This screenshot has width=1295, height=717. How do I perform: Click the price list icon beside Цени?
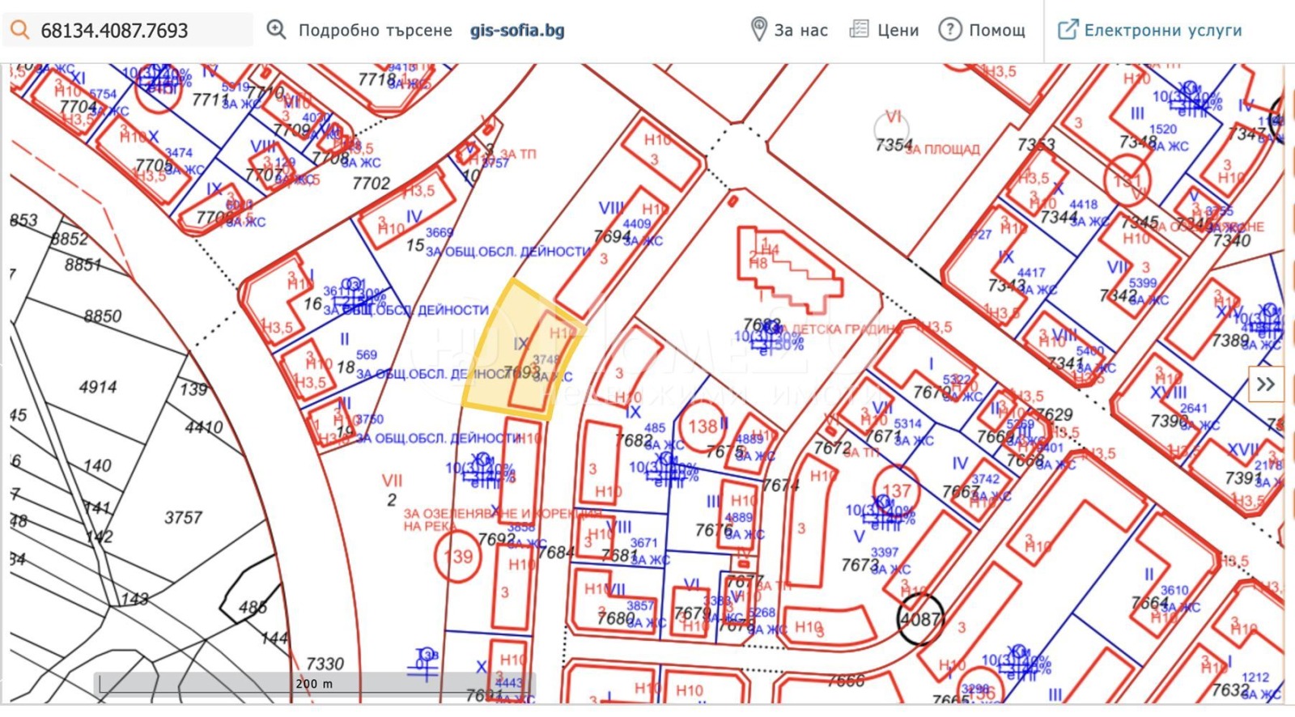tap(858, 30)
